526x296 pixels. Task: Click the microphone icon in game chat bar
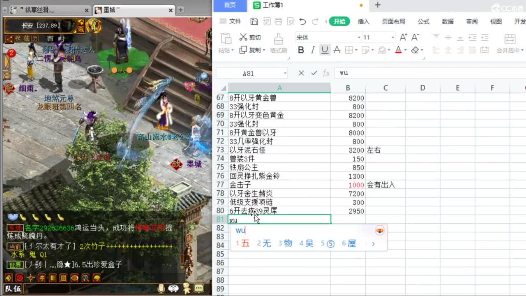pos(161,288)
